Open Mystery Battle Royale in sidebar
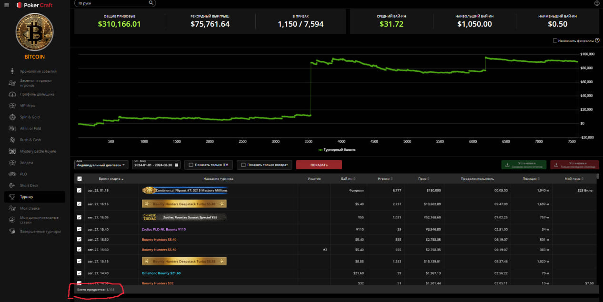The width and height of the screenshot is (603, 302). pyautogui.click(x=38, y=151)
